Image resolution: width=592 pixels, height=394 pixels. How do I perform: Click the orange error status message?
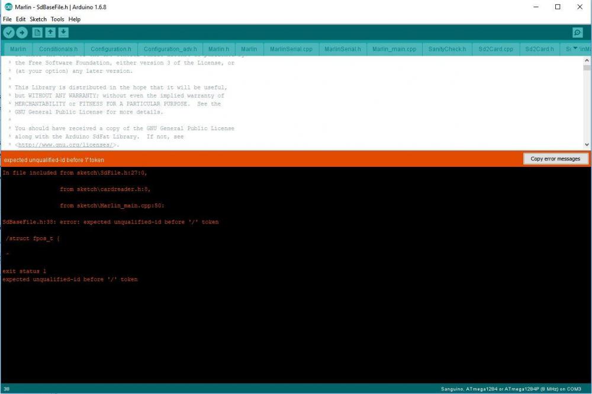point(54,160)
